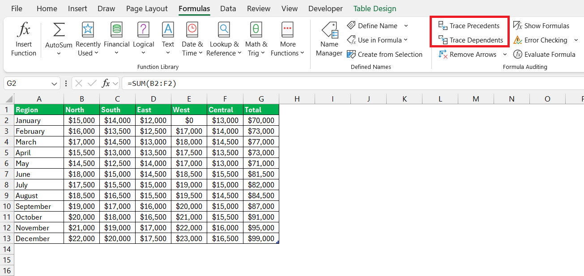Expand the Remove Arrows dropdown arrow
This screenshot has width=584, height=276.
click(505, 54)
